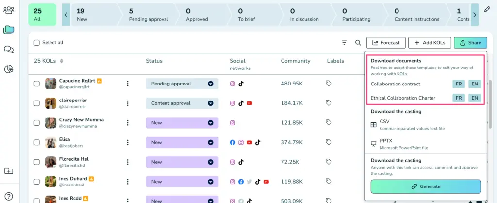
Task: Check the box for Ines Rcdd
Action: click(x=37, y=201)
